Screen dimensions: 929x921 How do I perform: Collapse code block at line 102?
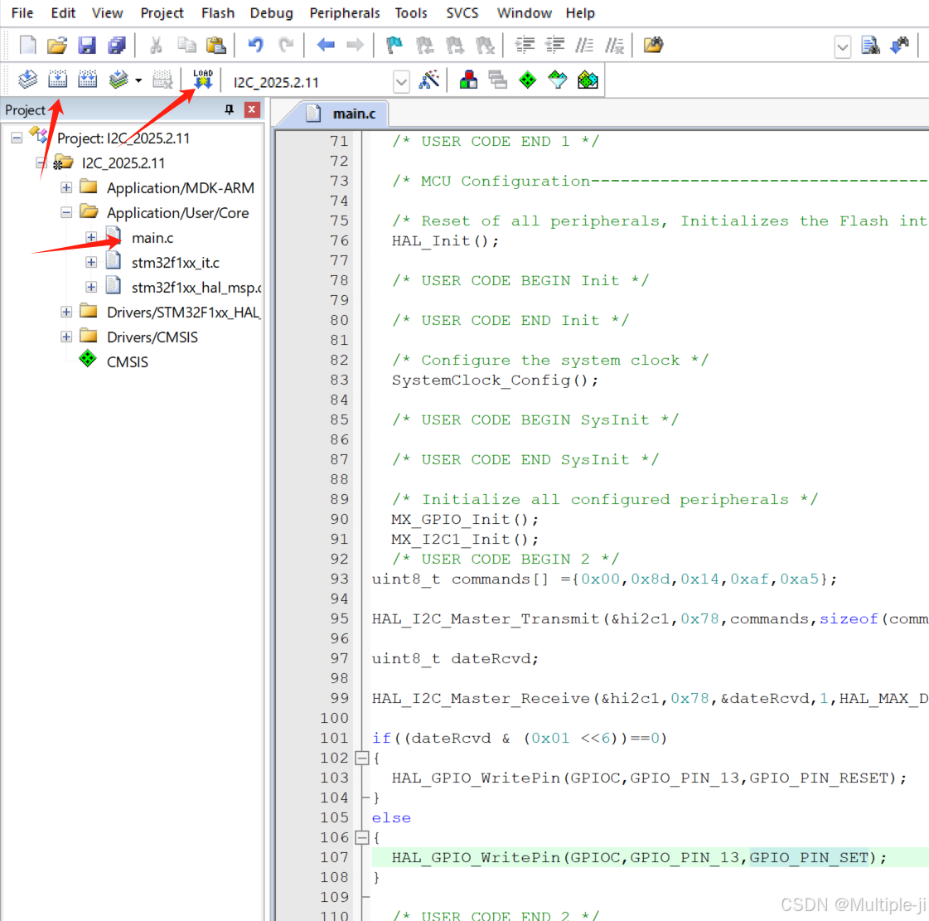click(361, 758)
